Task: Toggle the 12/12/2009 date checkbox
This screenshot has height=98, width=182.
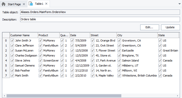Action: click(x=72, y=65)
